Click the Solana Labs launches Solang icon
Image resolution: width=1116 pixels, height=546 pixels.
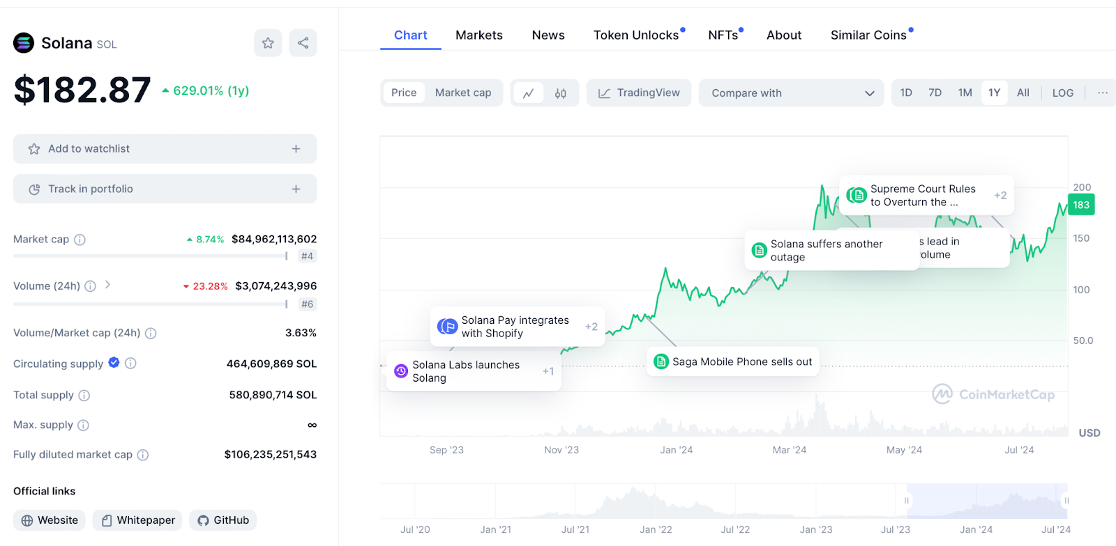click(401, 371)
